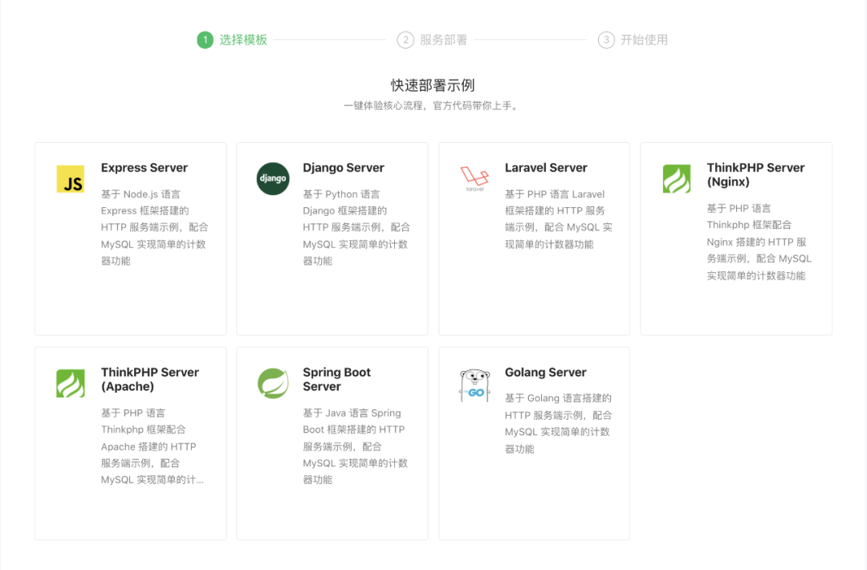The height and width of the screenshot is (570, 867).
Task: Click the yellow JS Express logo icon
Action: [70, 178]
